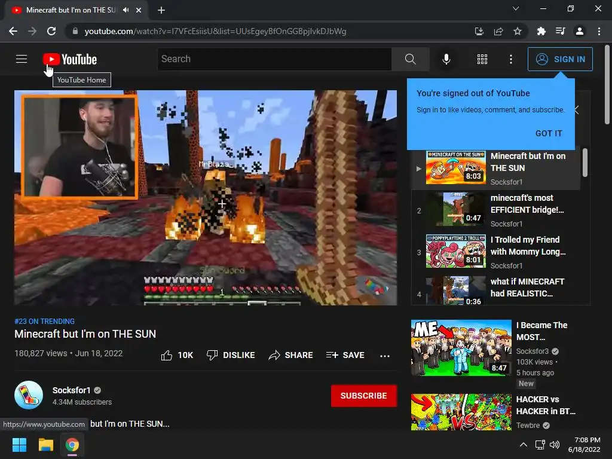
Task: Go forward in browser history
Action: pos(32,31)
